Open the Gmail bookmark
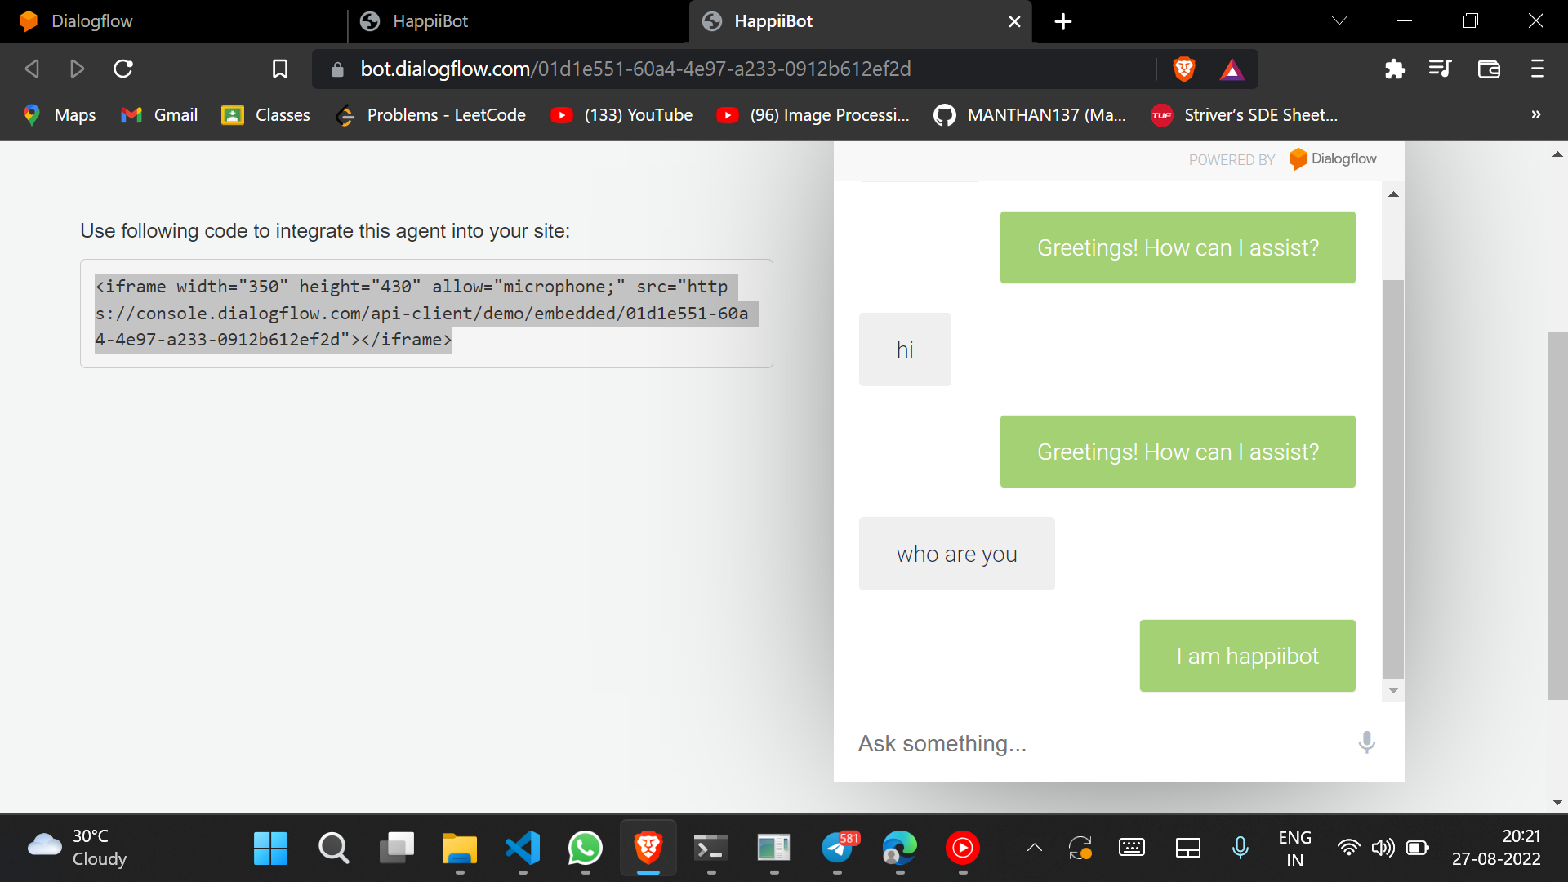 click(158, 114)
